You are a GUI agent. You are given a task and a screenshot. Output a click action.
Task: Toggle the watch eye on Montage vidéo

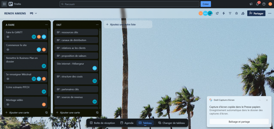(x=8, y=104)
